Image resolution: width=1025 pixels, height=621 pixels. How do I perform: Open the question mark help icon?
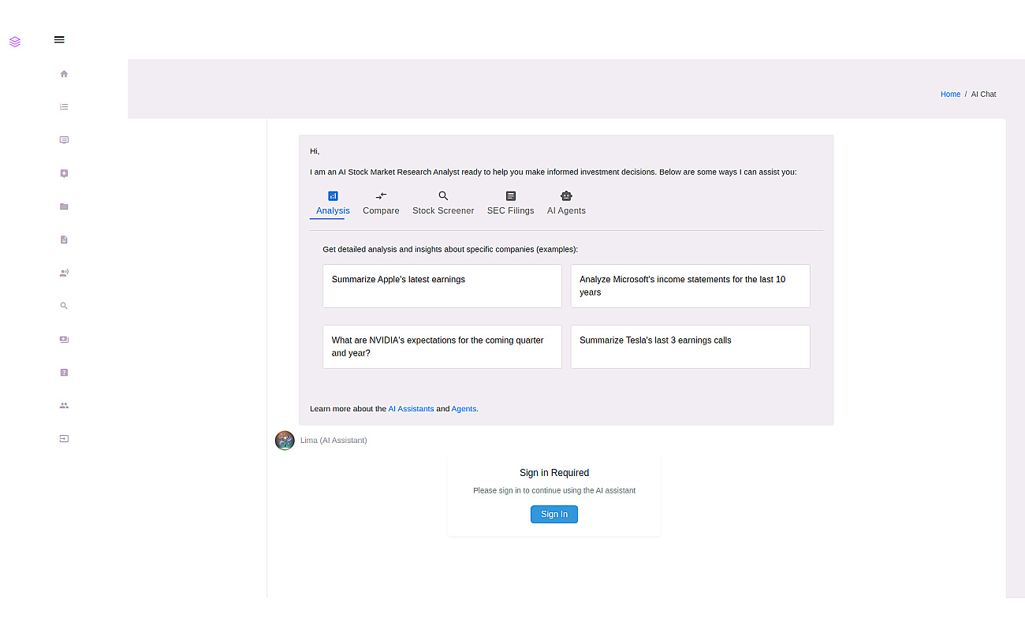coord(64,372)
